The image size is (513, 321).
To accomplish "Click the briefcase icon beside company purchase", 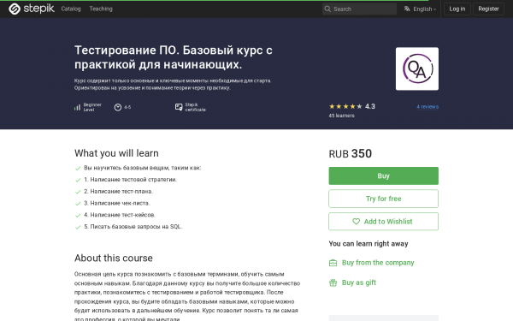I will 333,263.
